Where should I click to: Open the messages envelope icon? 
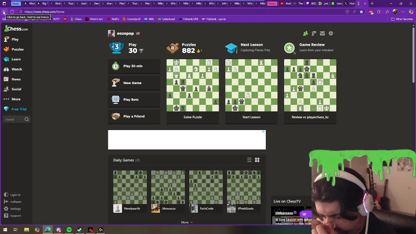pyautogui.click(x=322, y=33)
